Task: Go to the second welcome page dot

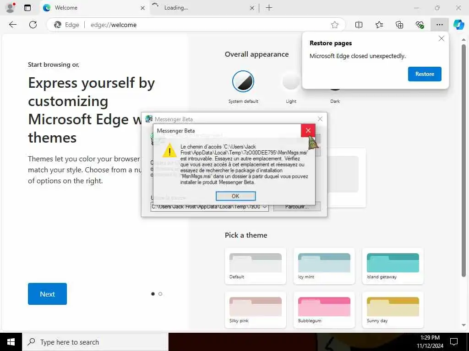Action: pyautogui.click(x=160, y=294)
